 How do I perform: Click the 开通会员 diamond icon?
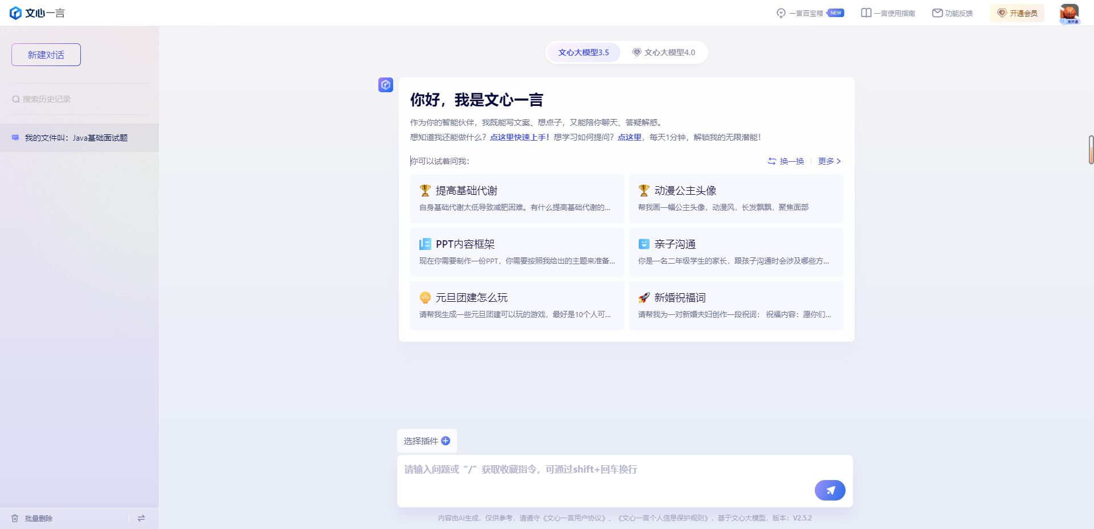pyautogui.click(x=1002, y=13)
